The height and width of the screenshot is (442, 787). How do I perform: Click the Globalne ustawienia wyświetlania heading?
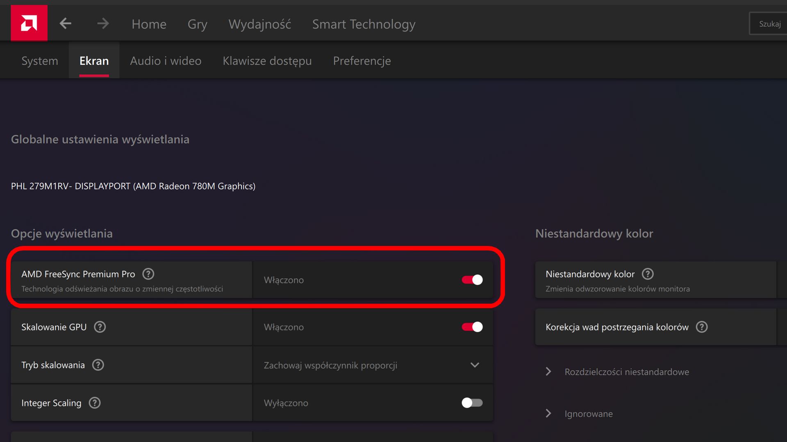100,140
